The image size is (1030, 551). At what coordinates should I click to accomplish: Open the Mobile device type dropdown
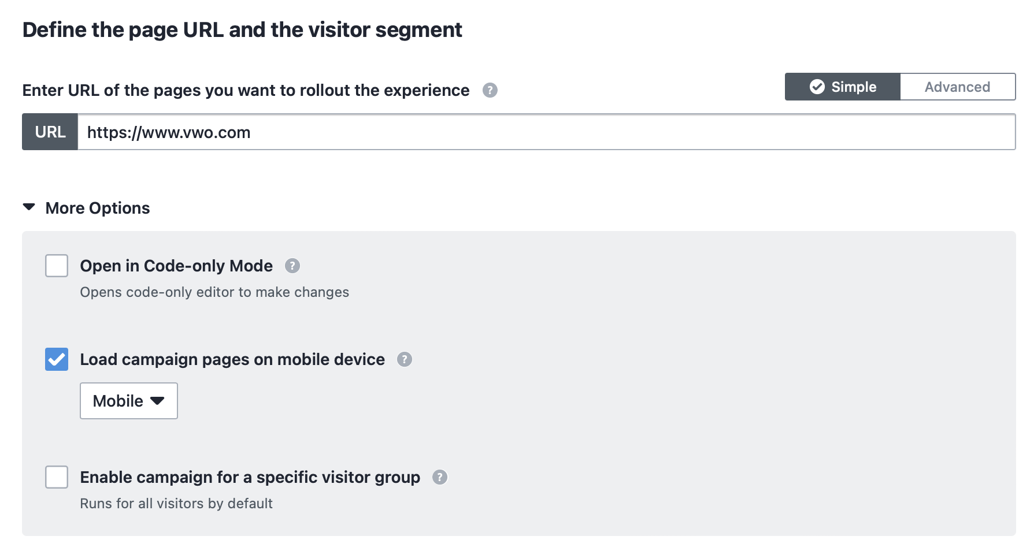pos(128,401)
